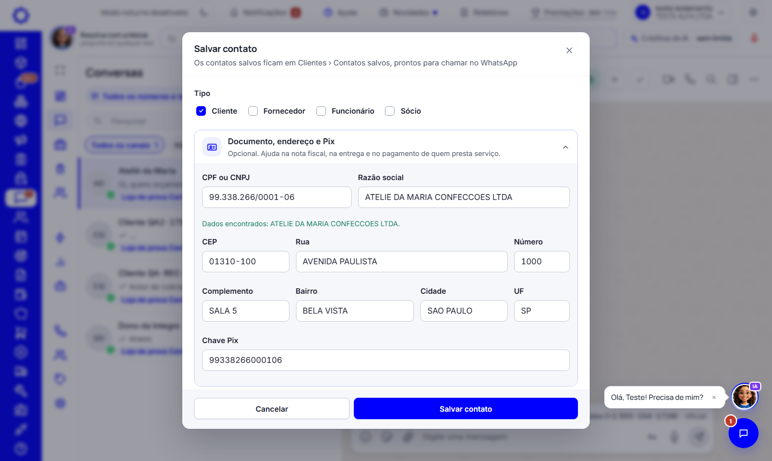772x461 pixels.
Task: Open the IA assistant avatar
Action: pos(745,397)
